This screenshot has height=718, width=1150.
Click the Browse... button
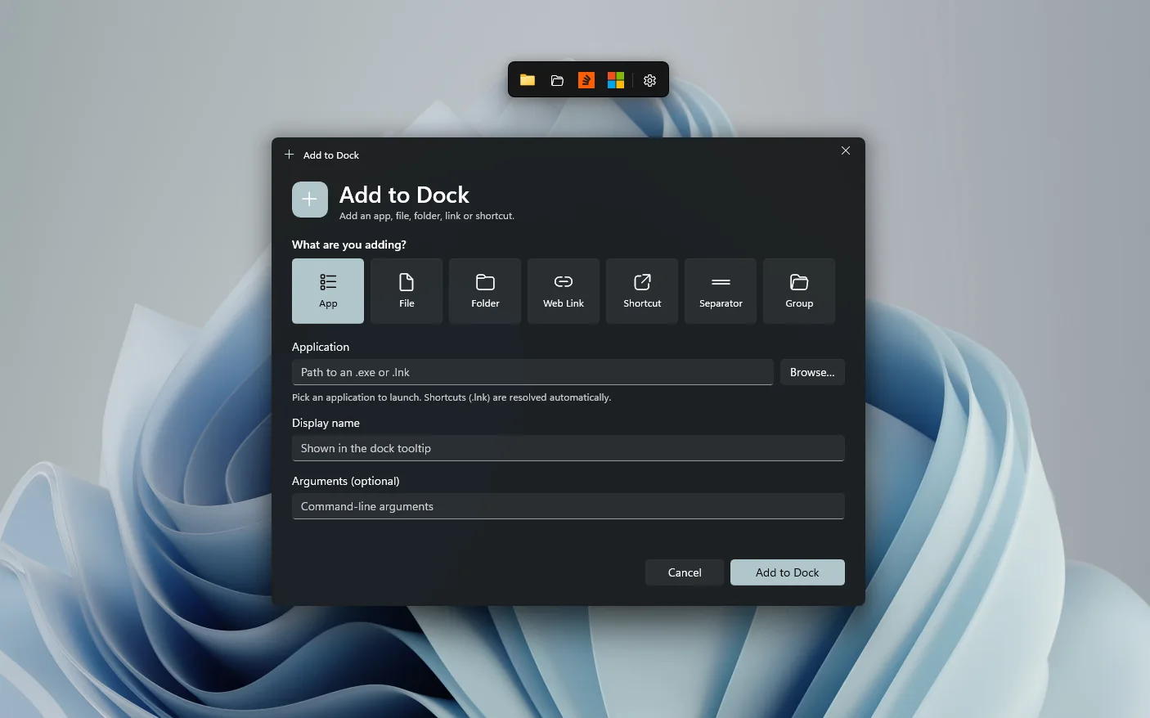812,372
